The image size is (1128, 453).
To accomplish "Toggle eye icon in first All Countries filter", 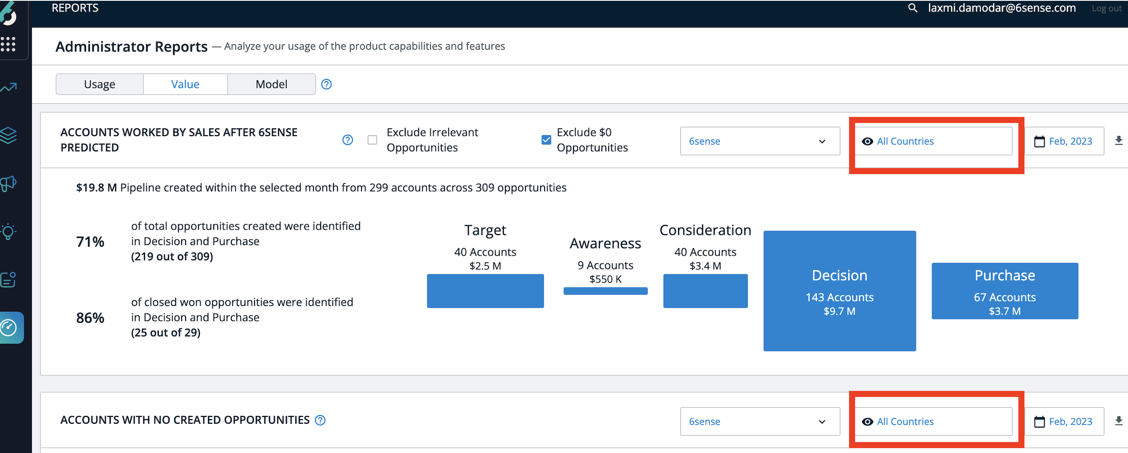I will (x=867, y=141).
